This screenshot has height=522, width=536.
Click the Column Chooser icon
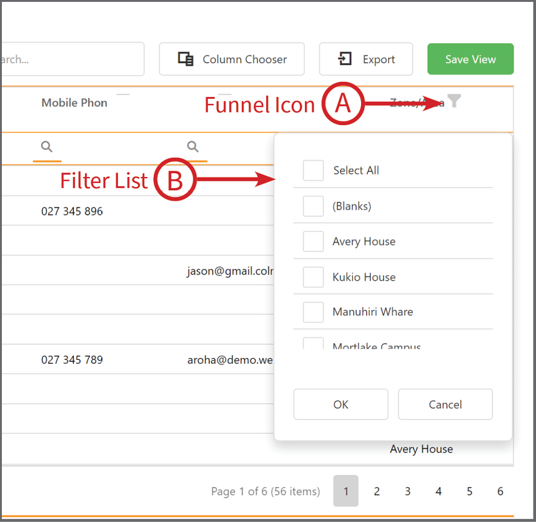tap(186, 59)
